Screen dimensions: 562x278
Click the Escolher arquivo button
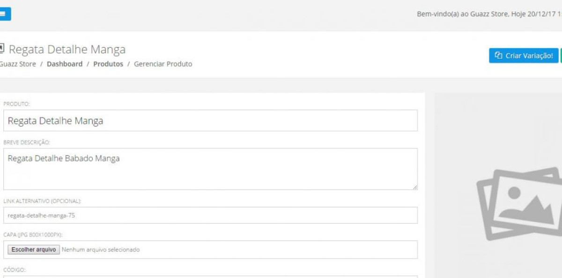pos(33,249)
